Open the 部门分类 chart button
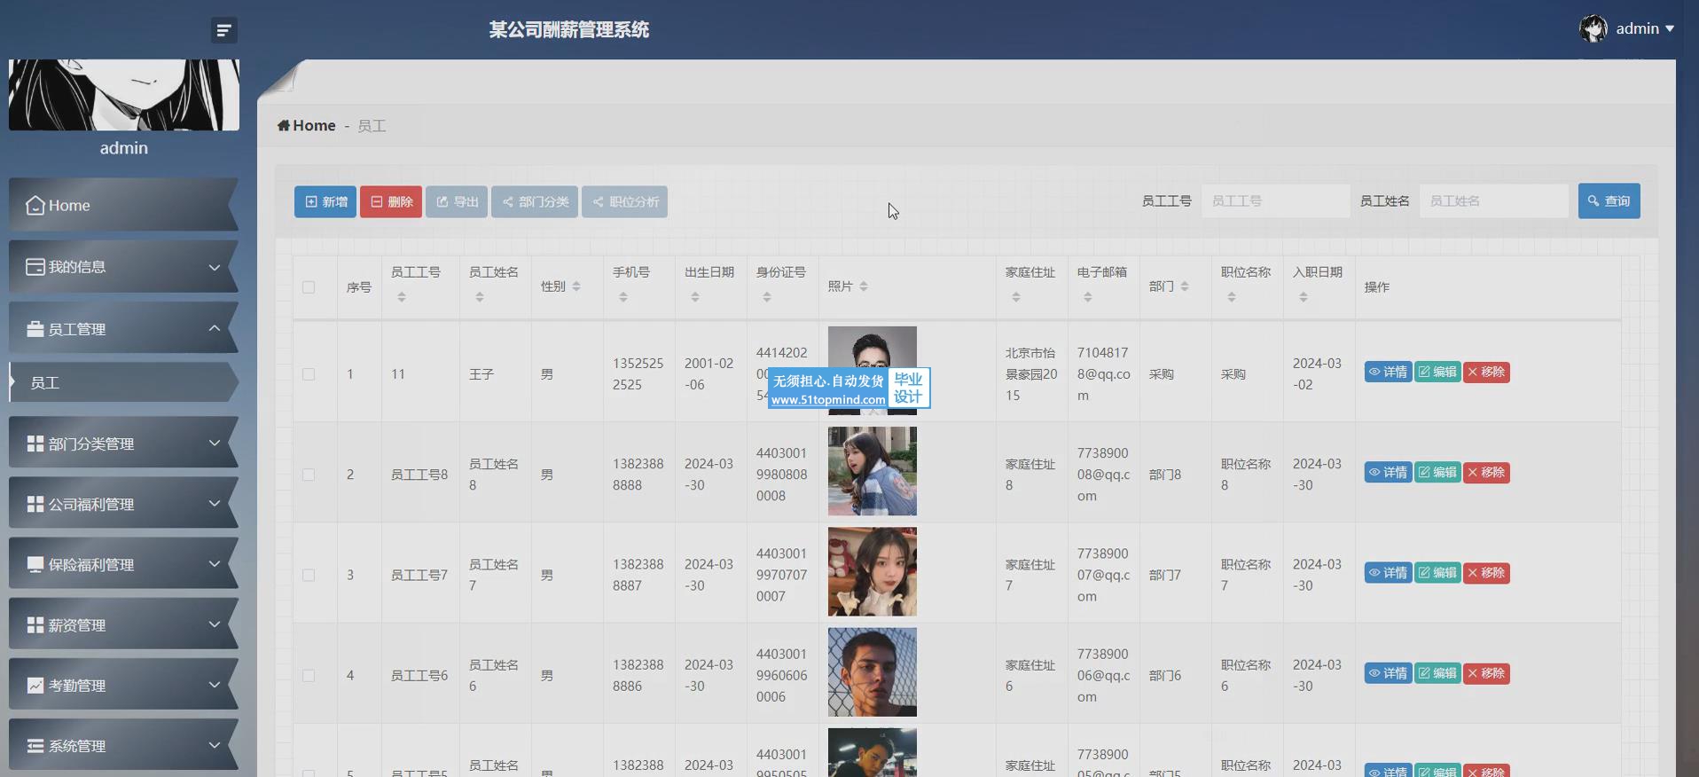Screen dimensions: 1699x777 (535, 201)
